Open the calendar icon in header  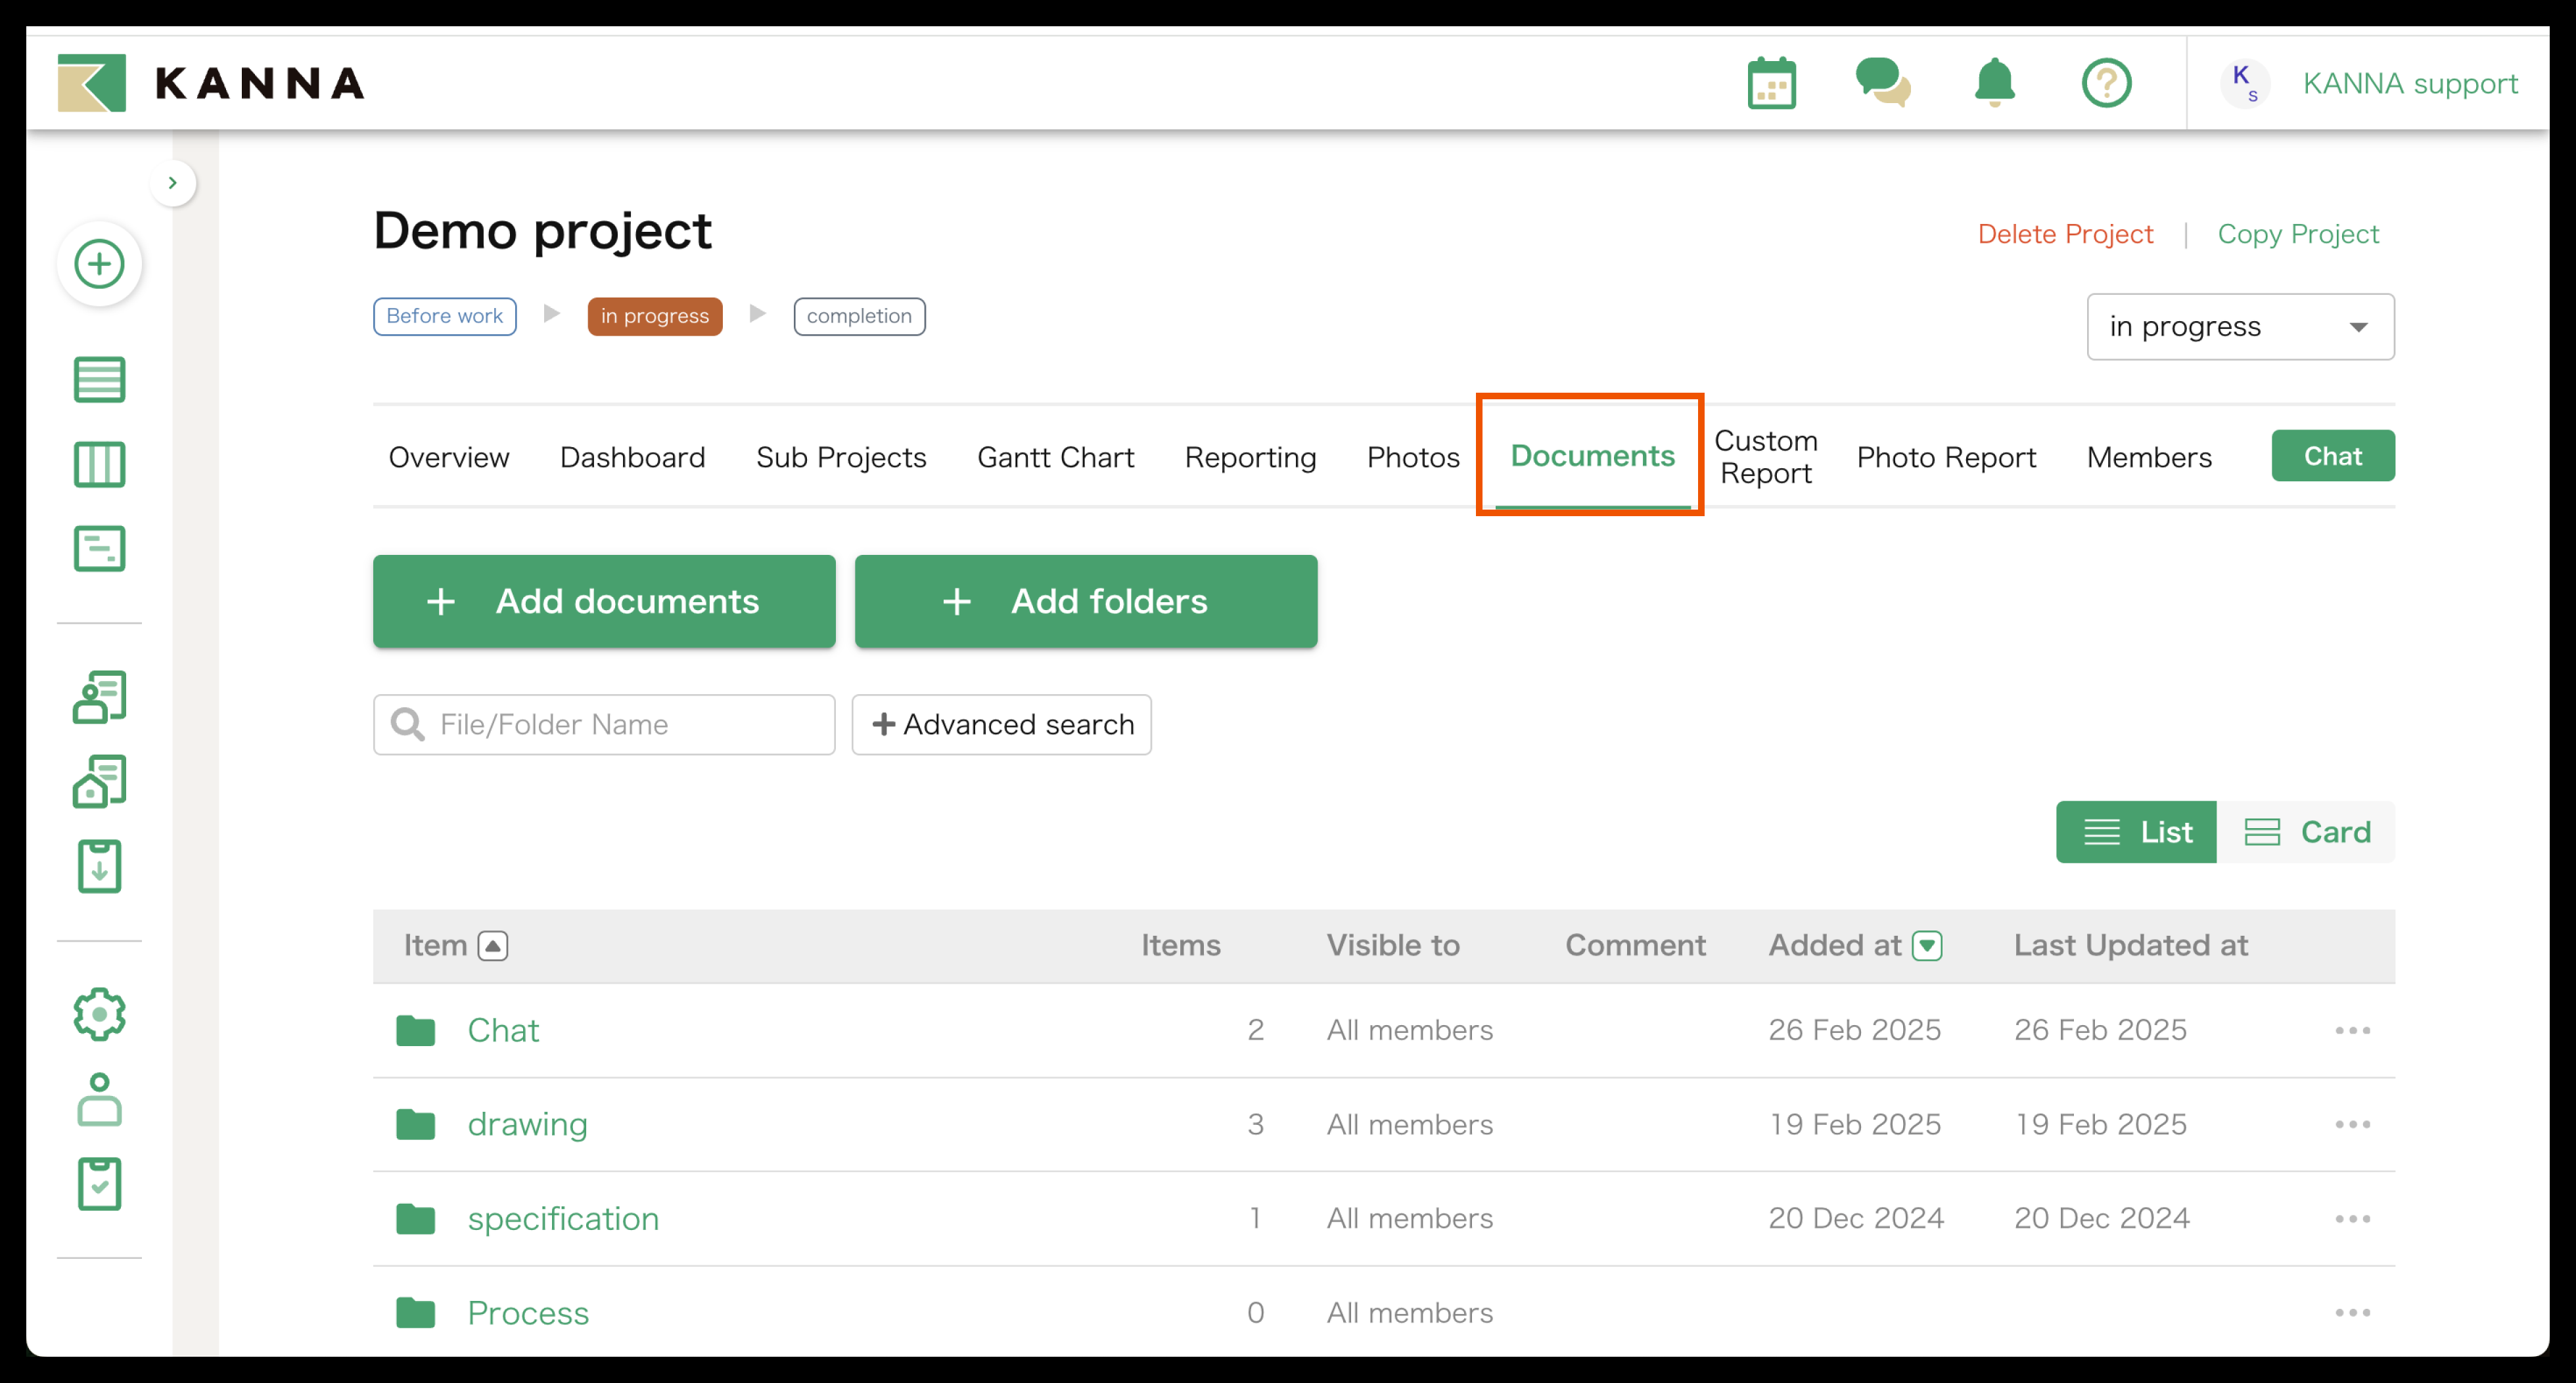(x=1771, y=84)
